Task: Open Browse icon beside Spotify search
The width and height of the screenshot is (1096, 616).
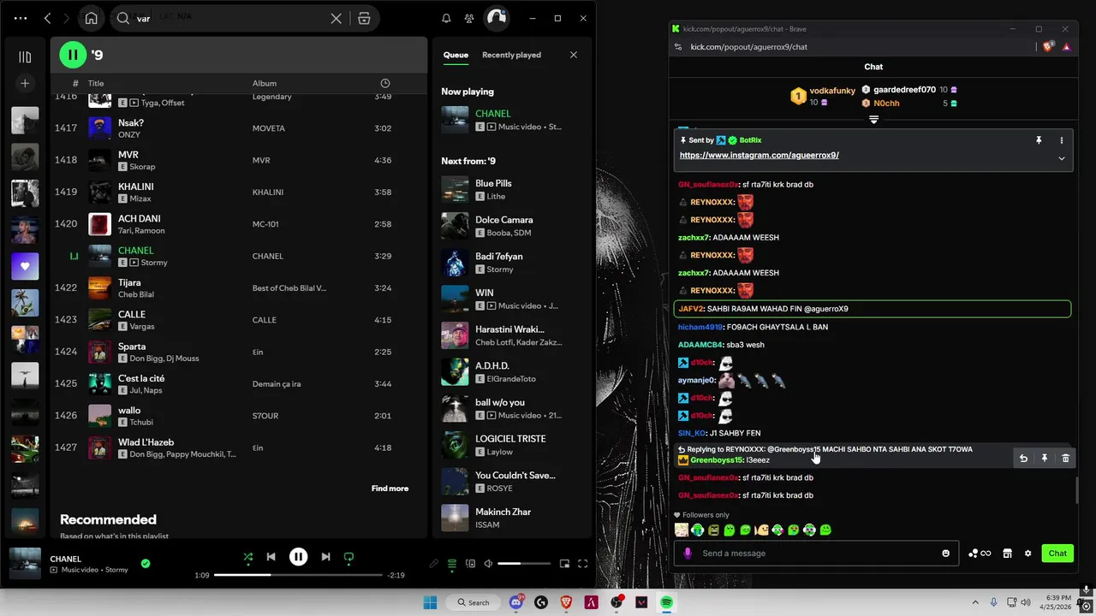Action: tap(364, 18)
